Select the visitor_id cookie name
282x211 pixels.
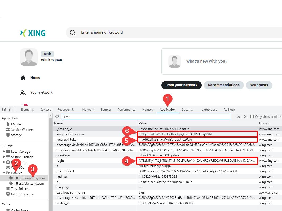(63, 203)
